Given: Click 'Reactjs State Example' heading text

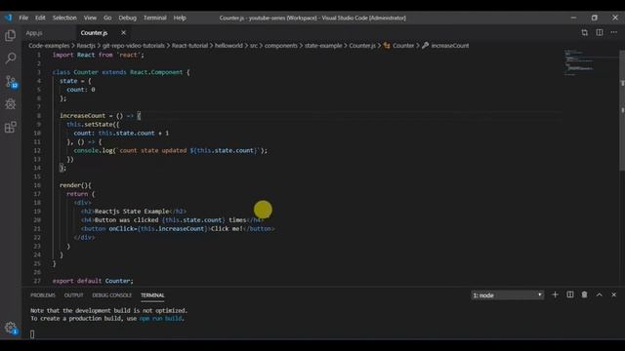Looking at the screenshot, I should 132,212.
